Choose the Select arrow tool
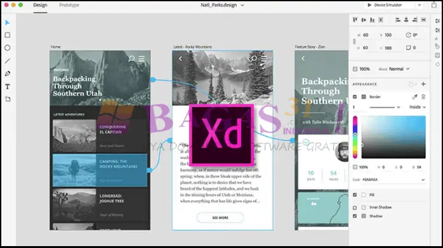This screenshot has height=248, width=443. pyautogui.click(x=8, y=23)
